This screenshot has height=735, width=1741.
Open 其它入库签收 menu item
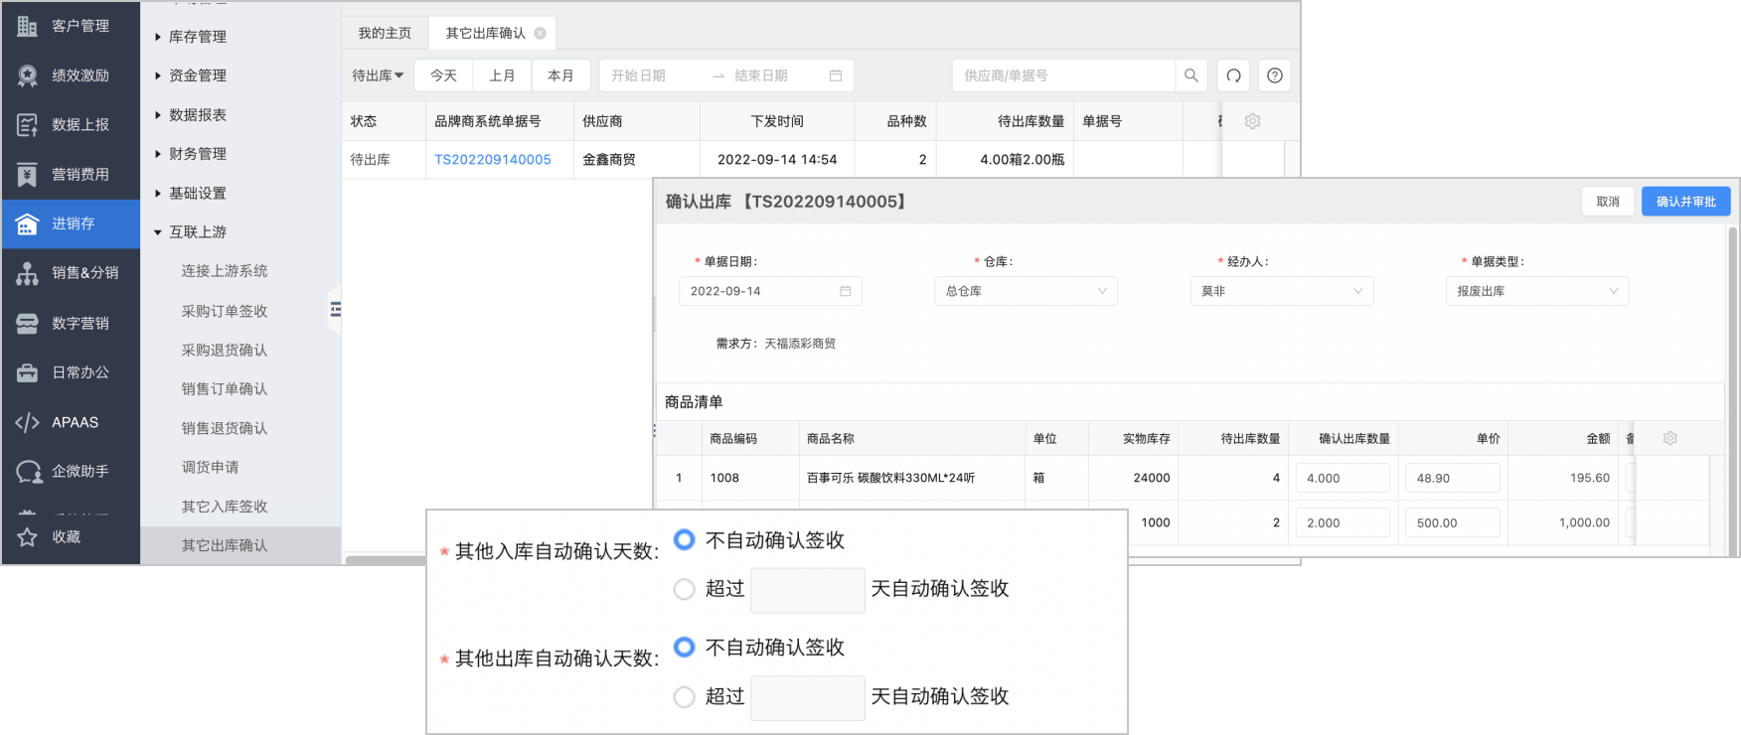click(225, 507)
